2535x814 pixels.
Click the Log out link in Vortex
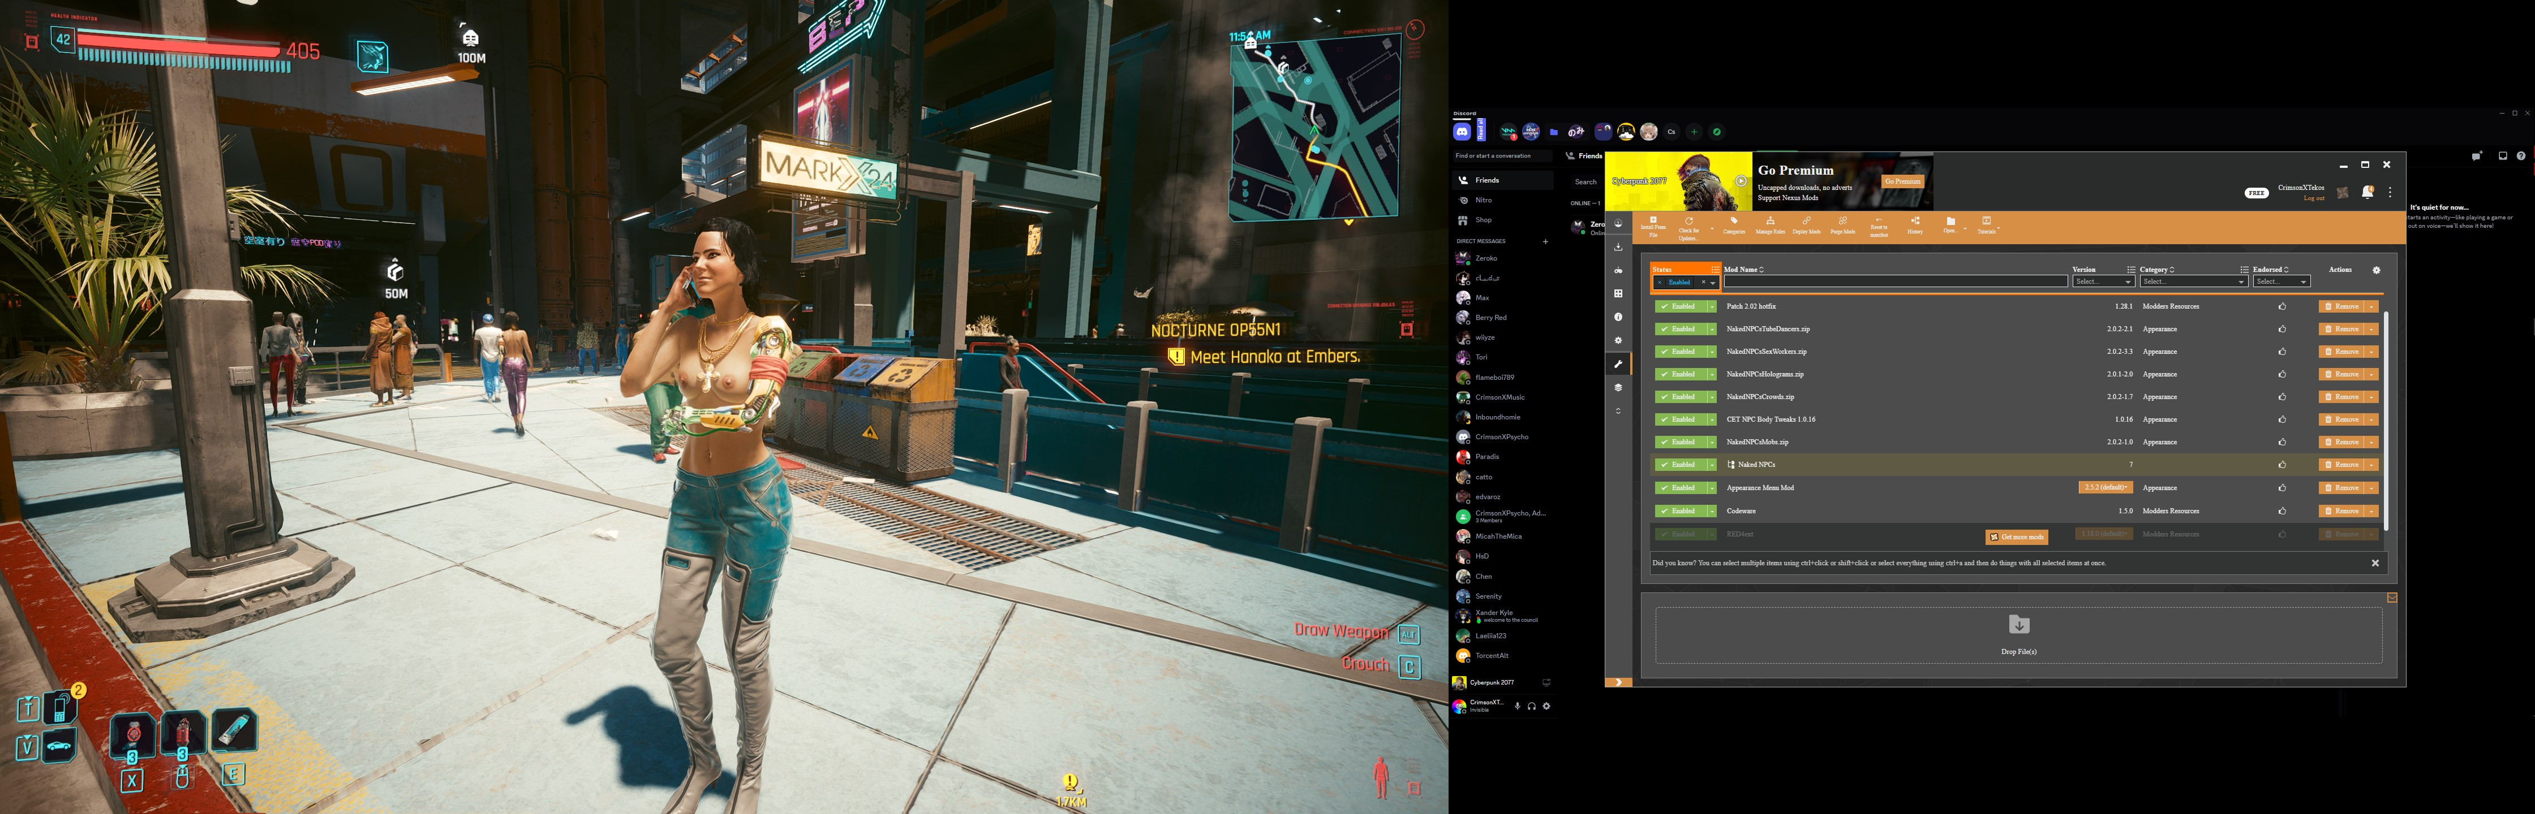click(2314, 198)
